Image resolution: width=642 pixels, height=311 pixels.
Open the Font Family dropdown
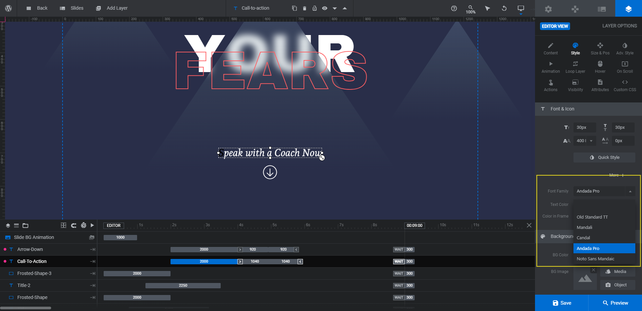click(605, 191)
